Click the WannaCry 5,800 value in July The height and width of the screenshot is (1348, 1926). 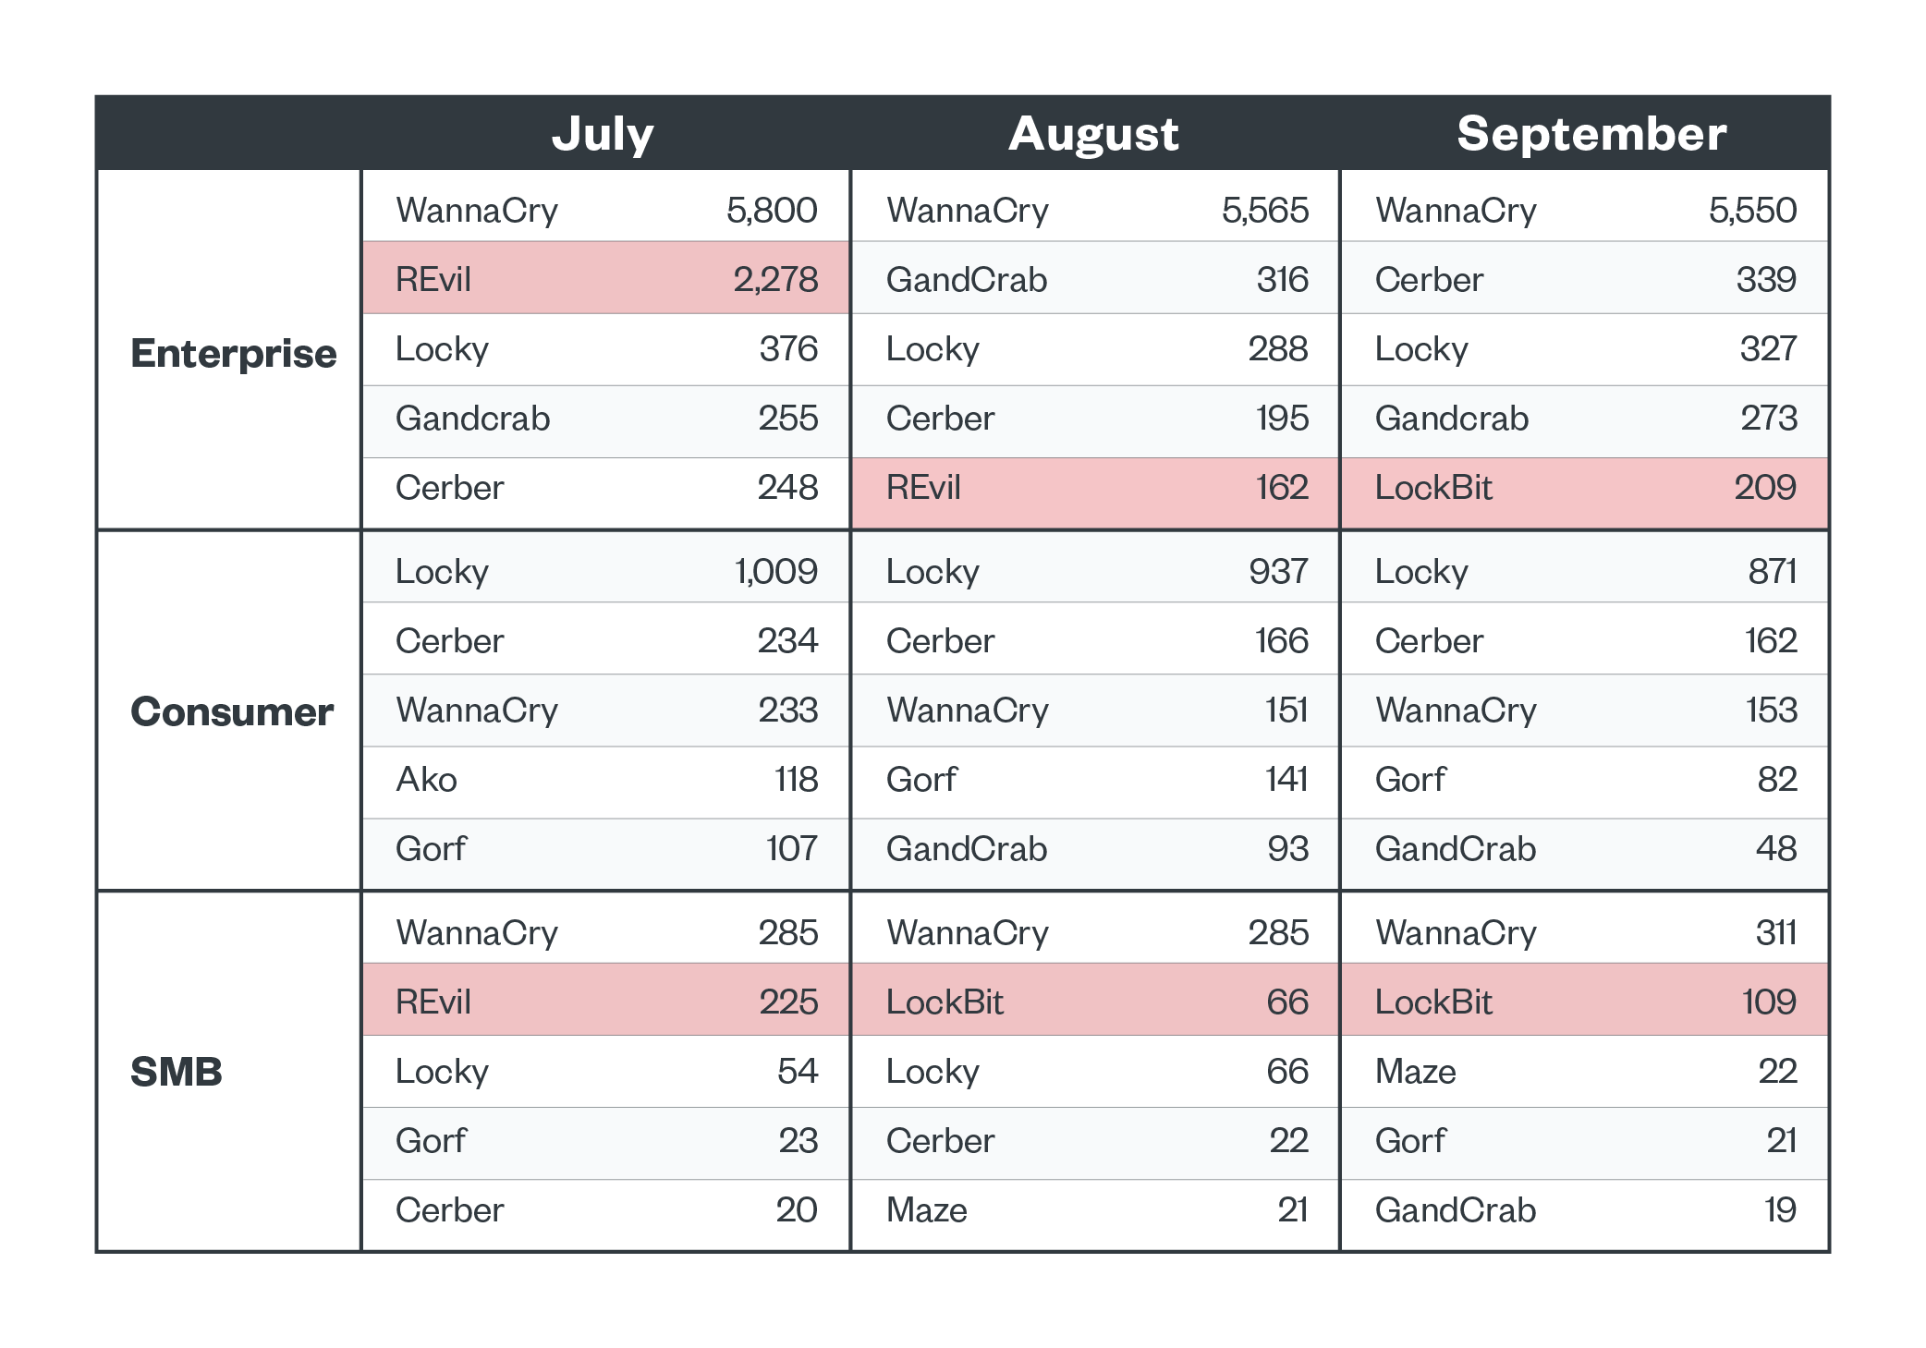tap(772, 211)
